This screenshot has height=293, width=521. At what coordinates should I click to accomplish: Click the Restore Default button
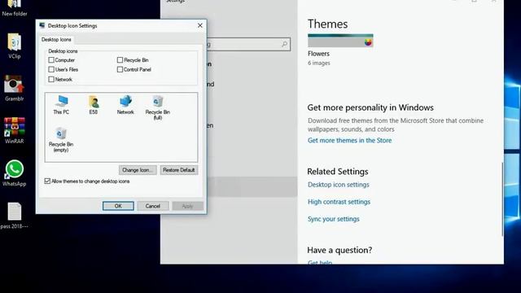click(179, 170)
